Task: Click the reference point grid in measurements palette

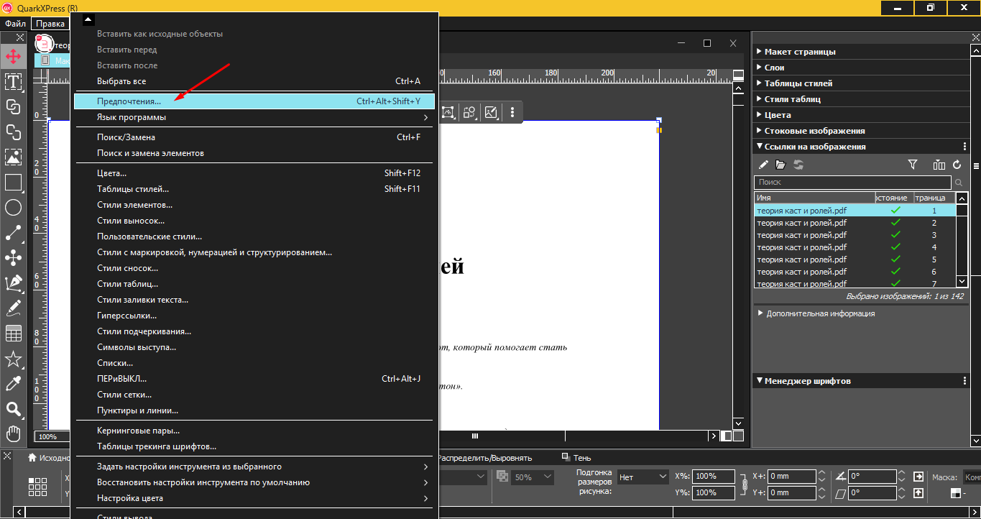Action: (37, 487)
